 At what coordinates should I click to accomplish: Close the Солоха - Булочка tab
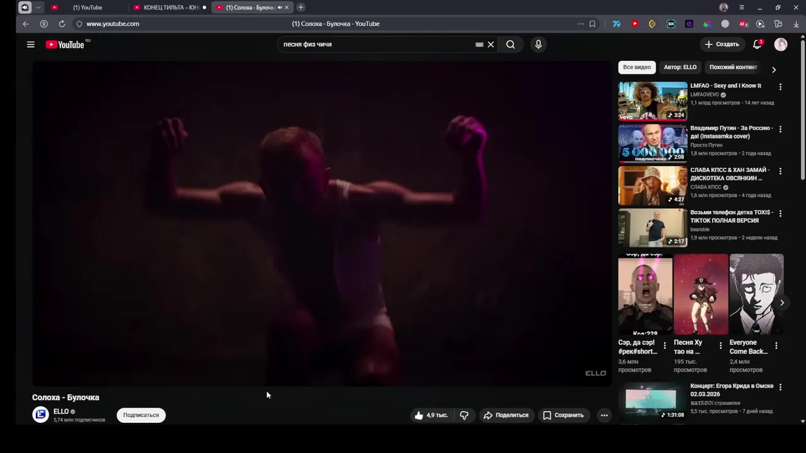(287, 8)
